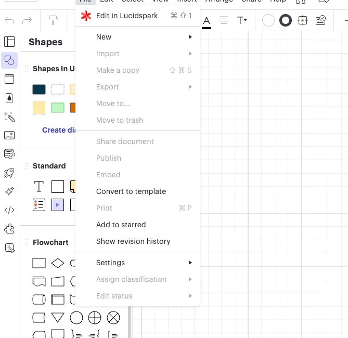Choose Add to starred
Screen dimensions: 348x338
click(x=138, y=225)
